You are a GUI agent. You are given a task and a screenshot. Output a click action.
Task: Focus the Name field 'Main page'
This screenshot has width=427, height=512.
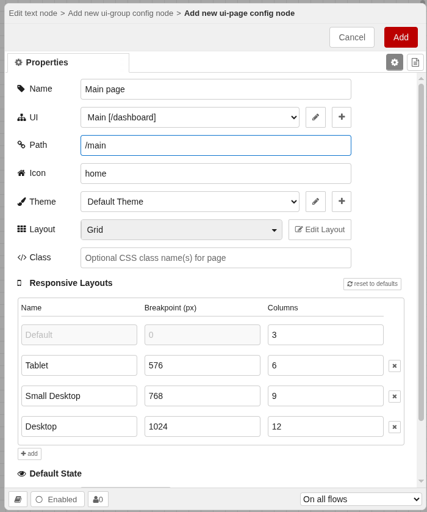click(x=216, y=89)
